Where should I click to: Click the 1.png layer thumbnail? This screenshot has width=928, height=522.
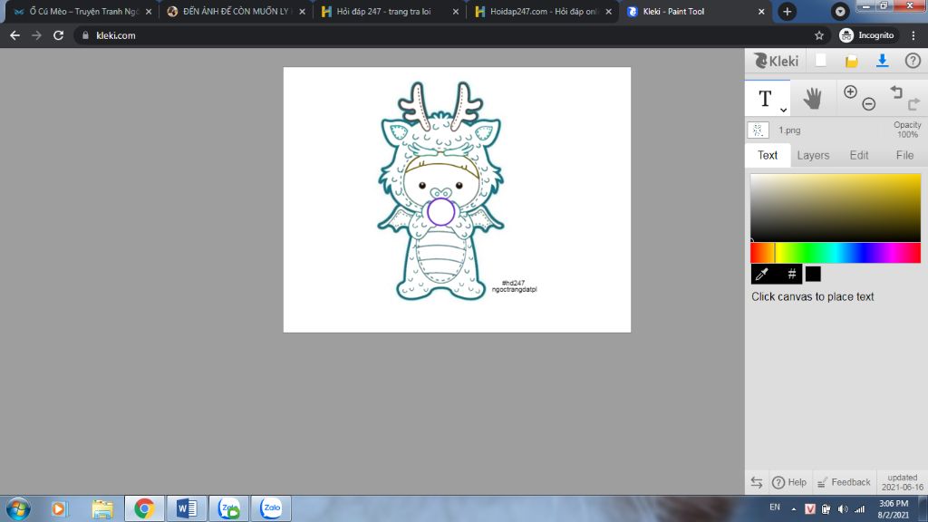(x=758, y=130)
